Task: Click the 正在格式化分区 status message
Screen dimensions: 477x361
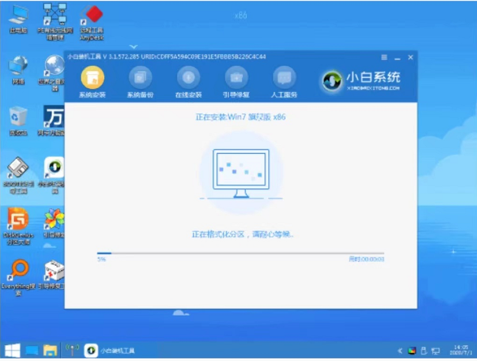Action: point(243,234)
